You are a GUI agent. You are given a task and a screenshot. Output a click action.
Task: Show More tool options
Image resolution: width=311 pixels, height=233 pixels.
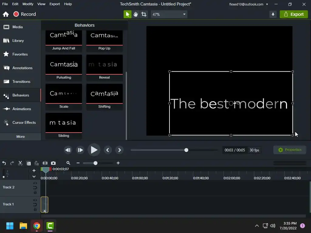(21, 137)
